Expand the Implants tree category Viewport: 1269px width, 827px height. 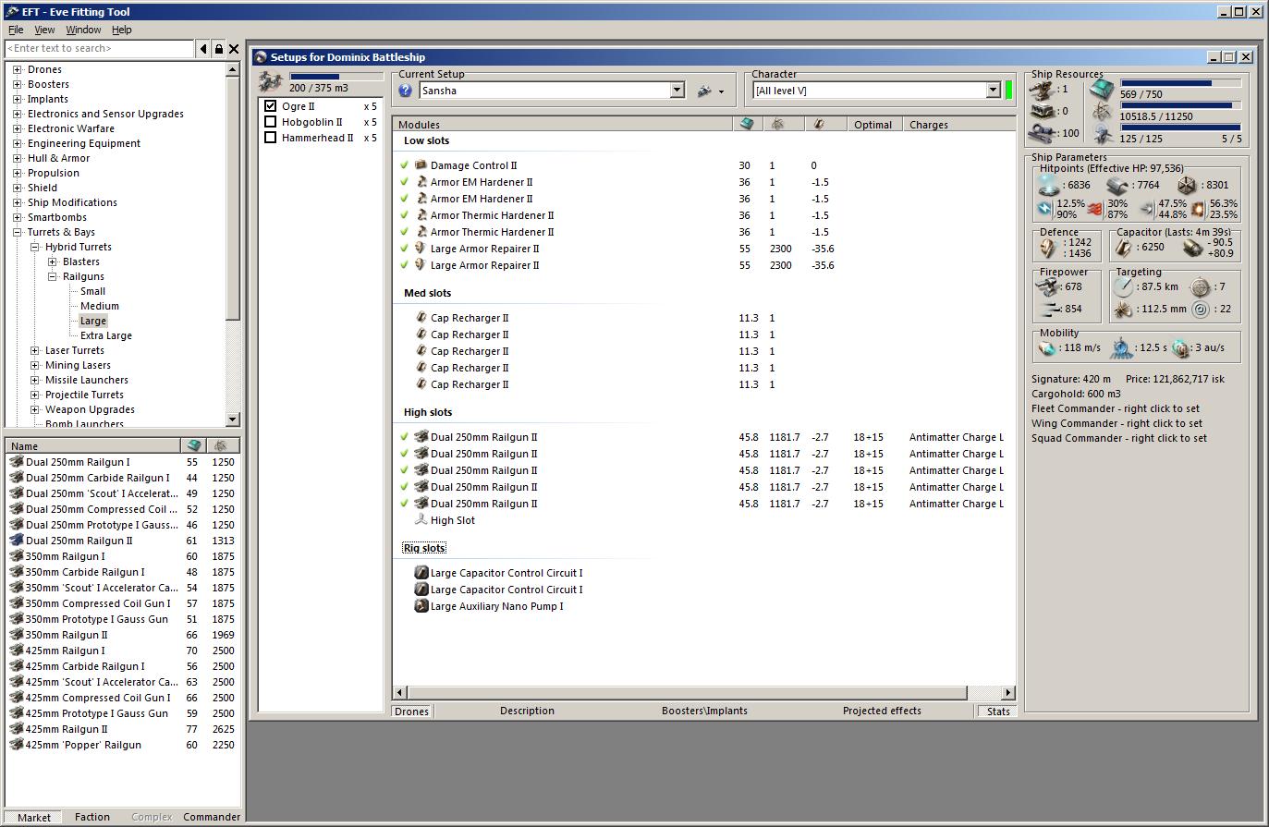point(17,99)
